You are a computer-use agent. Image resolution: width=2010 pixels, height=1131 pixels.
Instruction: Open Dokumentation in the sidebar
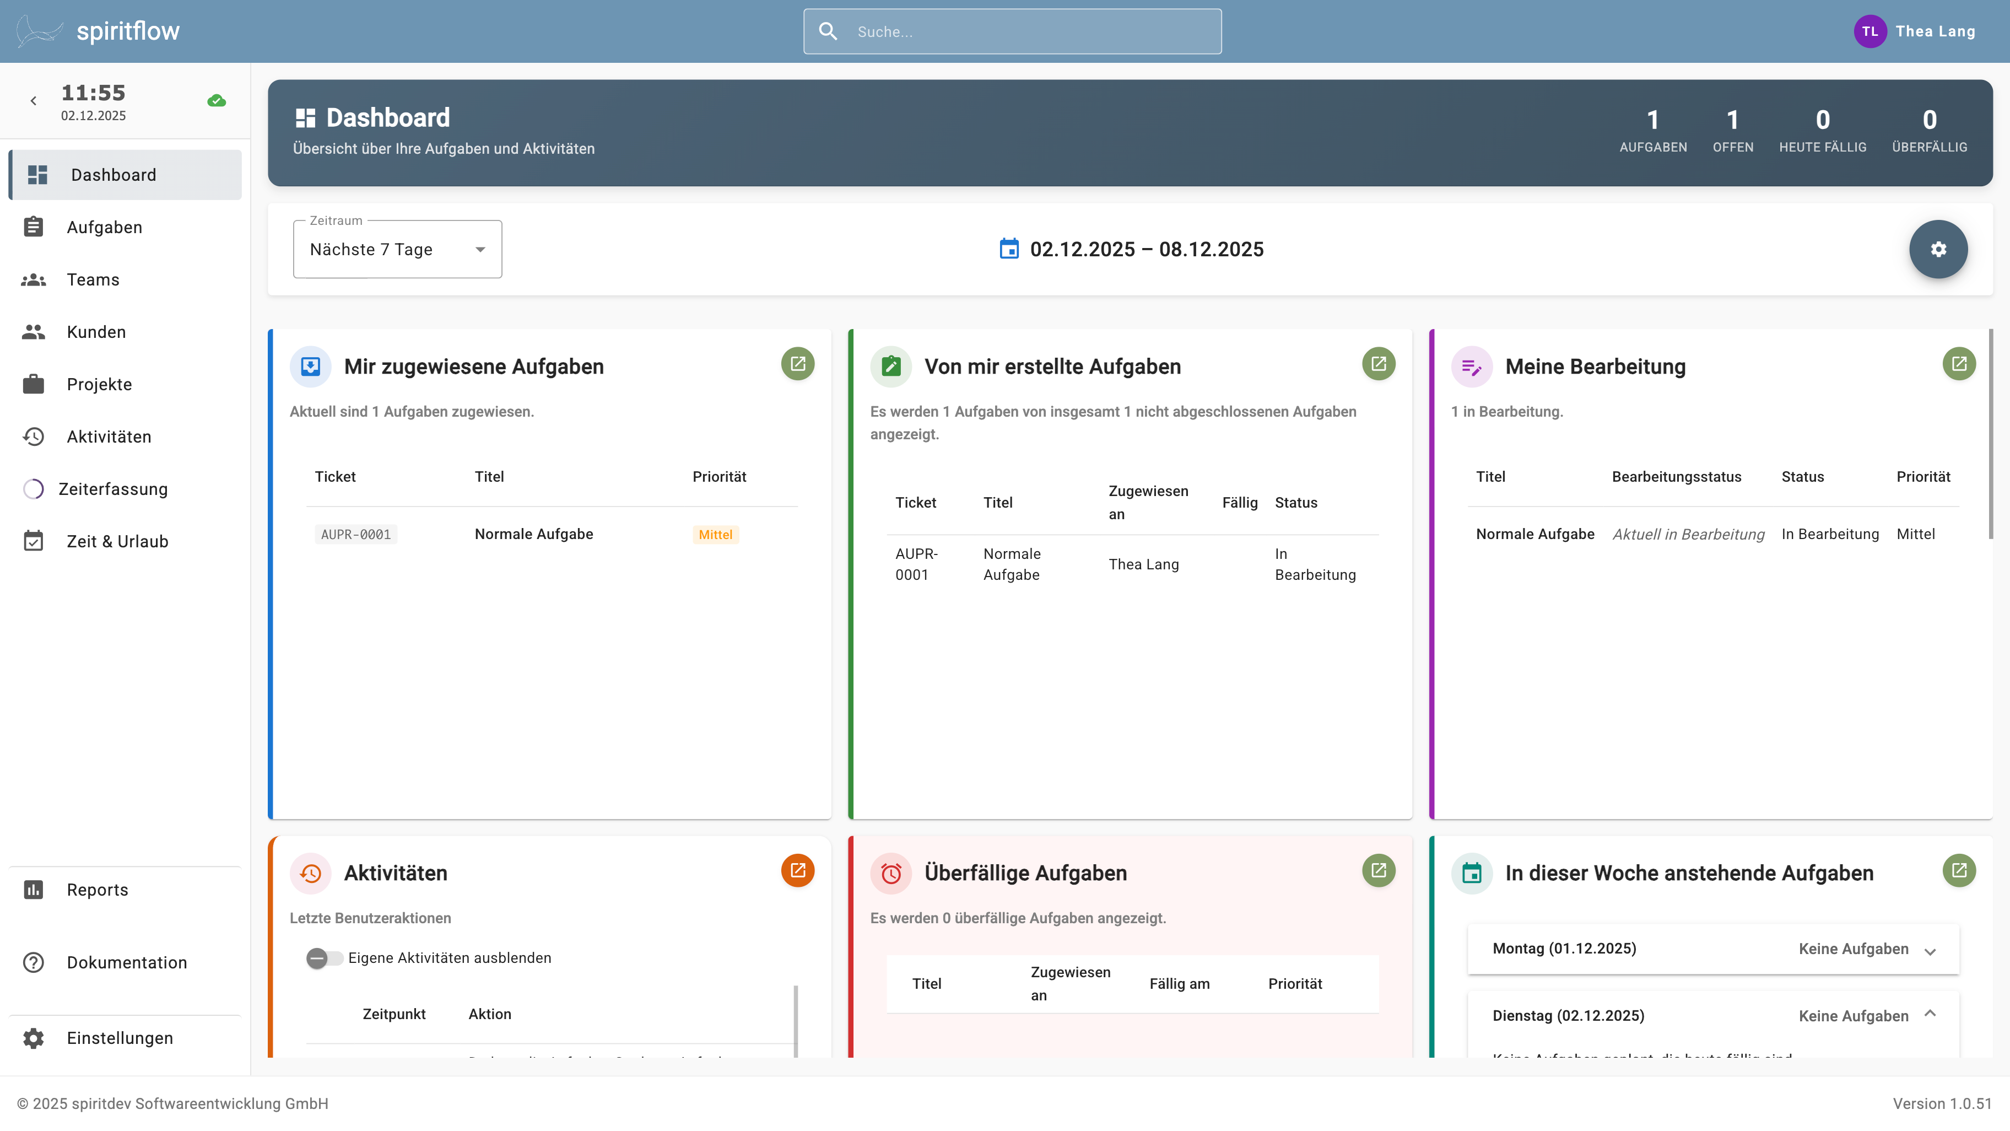point(125,962)
